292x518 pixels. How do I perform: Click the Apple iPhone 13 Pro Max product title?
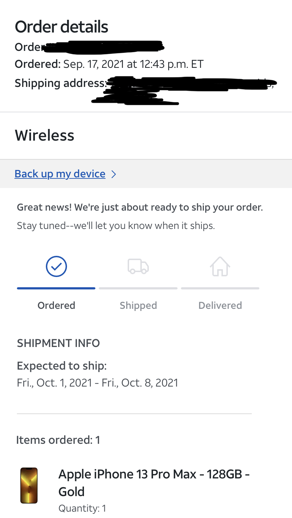click(154, 483)
